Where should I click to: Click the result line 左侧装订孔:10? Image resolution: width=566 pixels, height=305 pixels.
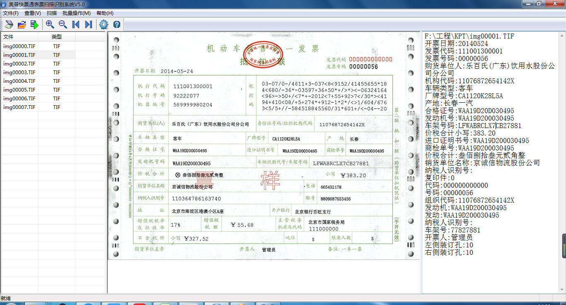click(x=449, y=245)
